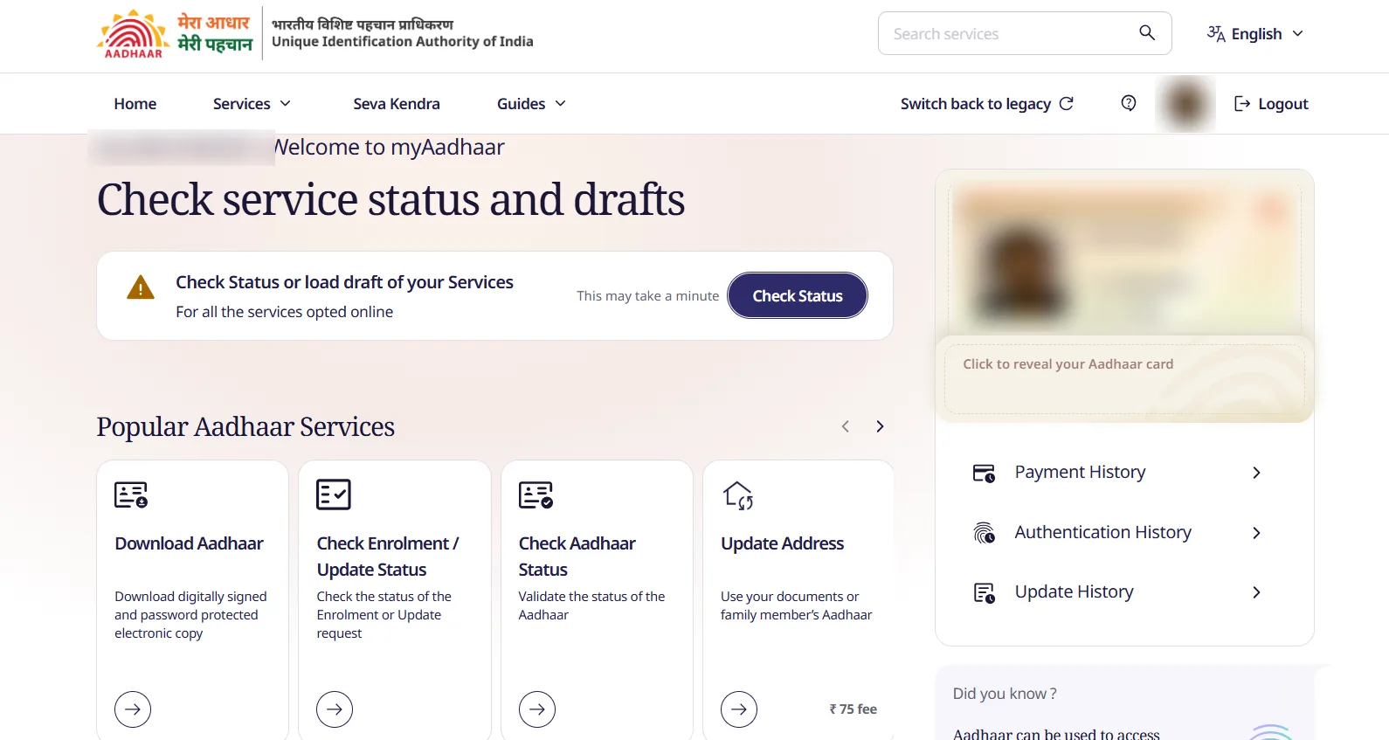Click the logout door icon
This screenshot has width=1389, height=740.
[x=1241, y=104]
